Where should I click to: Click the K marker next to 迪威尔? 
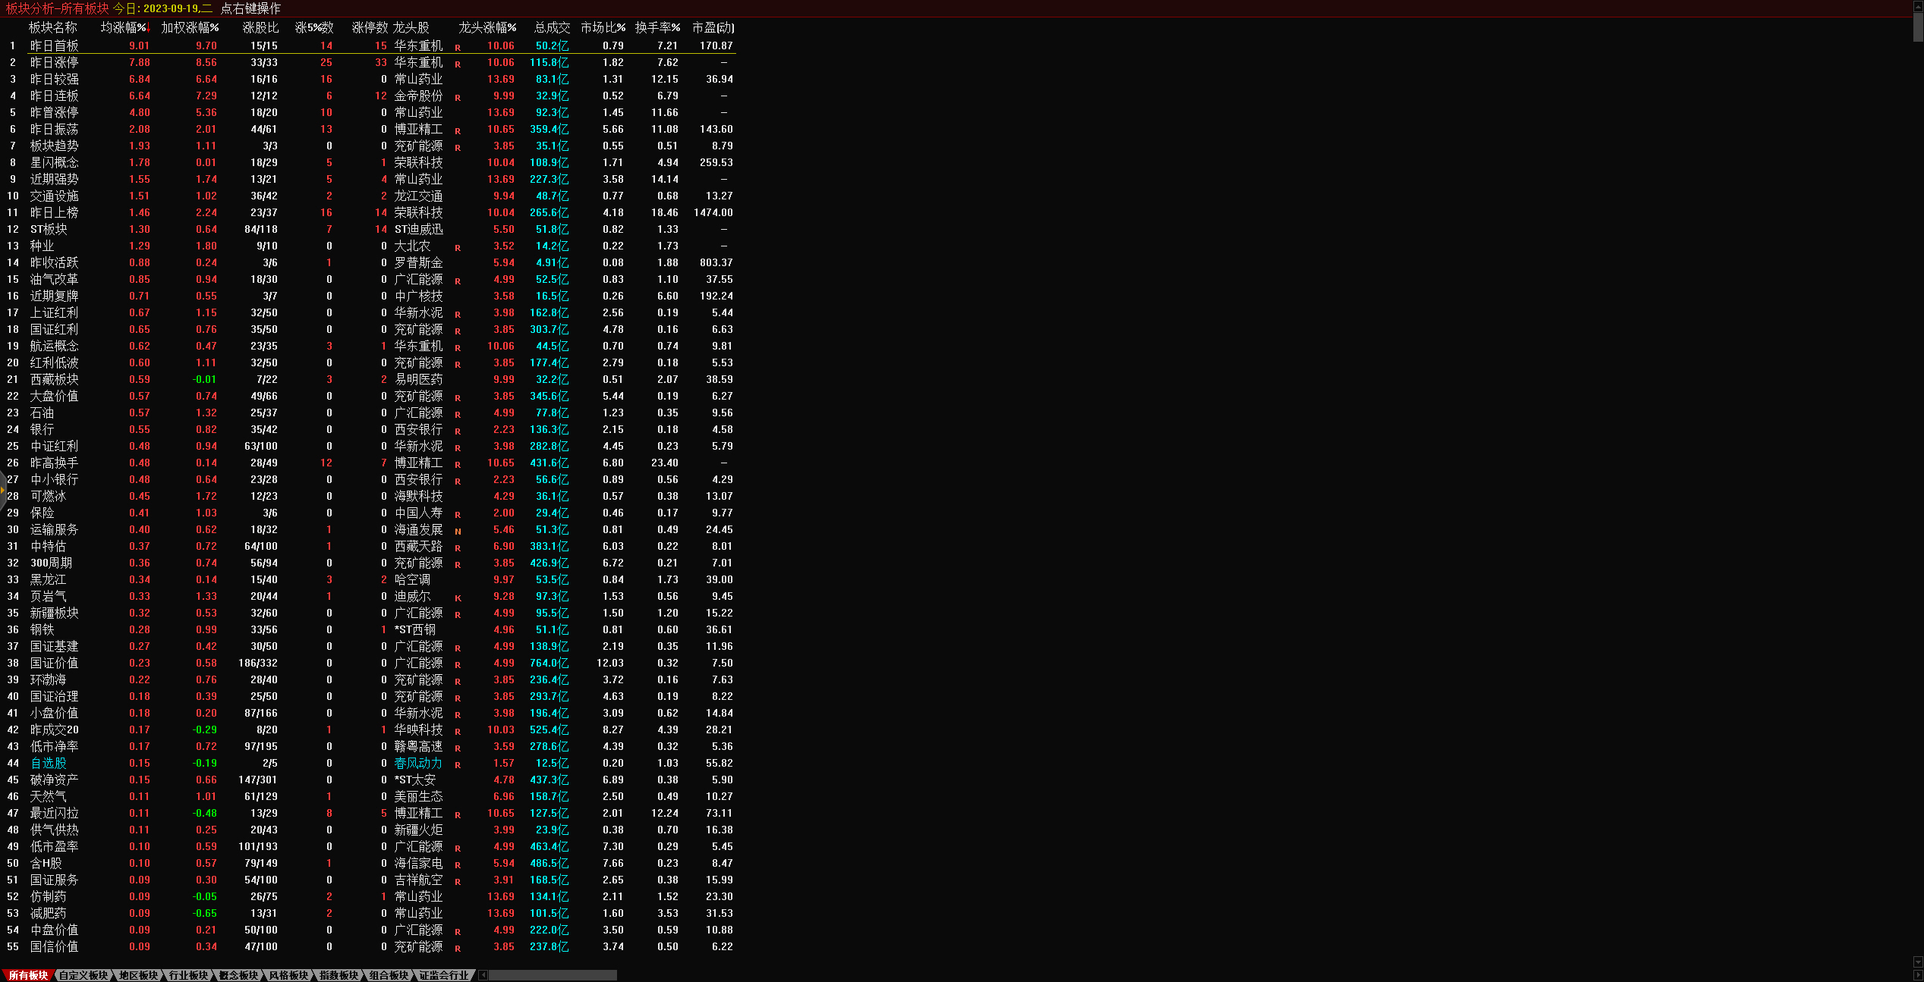pos(458,598)
